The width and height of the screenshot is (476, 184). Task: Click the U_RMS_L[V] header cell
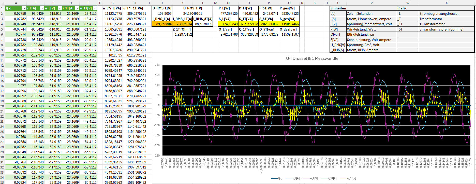coord(162,8)
